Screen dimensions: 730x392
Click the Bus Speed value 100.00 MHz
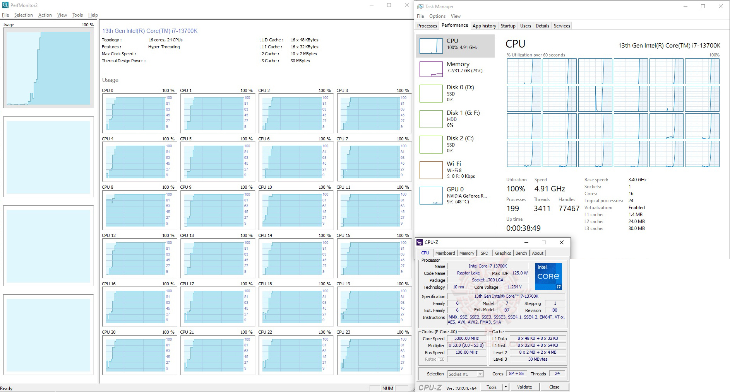pyautogui.click(x=466, y=352)
